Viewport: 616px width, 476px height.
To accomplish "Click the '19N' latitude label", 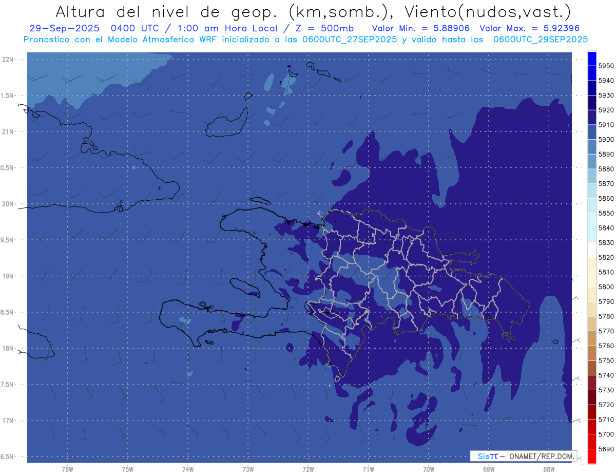I will click(8, 276).
